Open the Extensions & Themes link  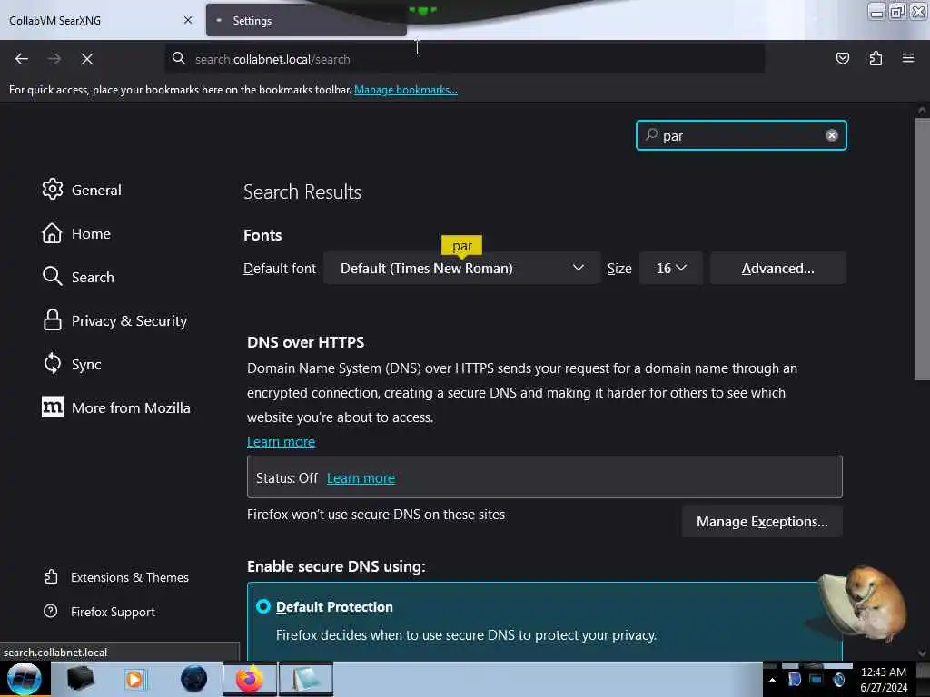129,577
